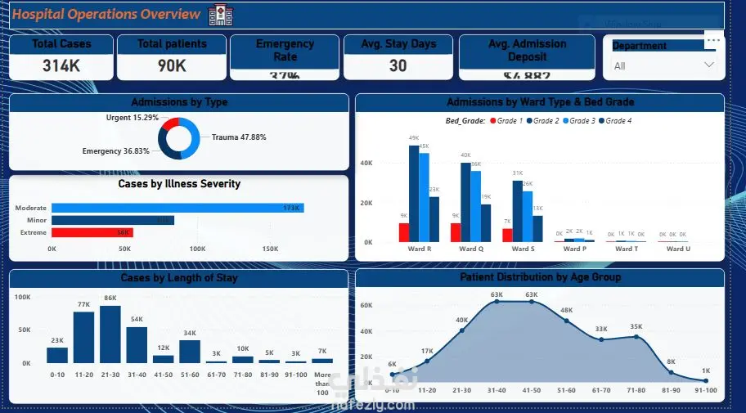Click the Urgent 15.29% donut label
The height and width of the screenshot is (413, 746).
tap(133, 118)
